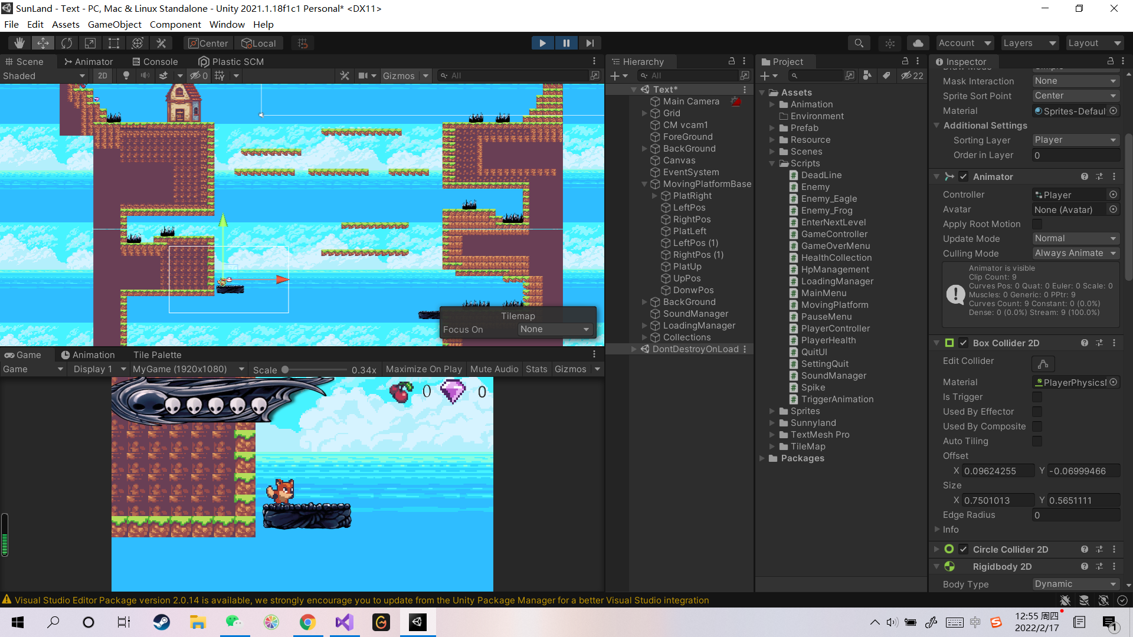1133x637 pixels.
Task: Select the Move tool in the toolbar
Action: pos(42,42)
